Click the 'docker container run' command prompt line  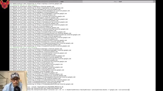pyautogui.click(x=78, y=90)
